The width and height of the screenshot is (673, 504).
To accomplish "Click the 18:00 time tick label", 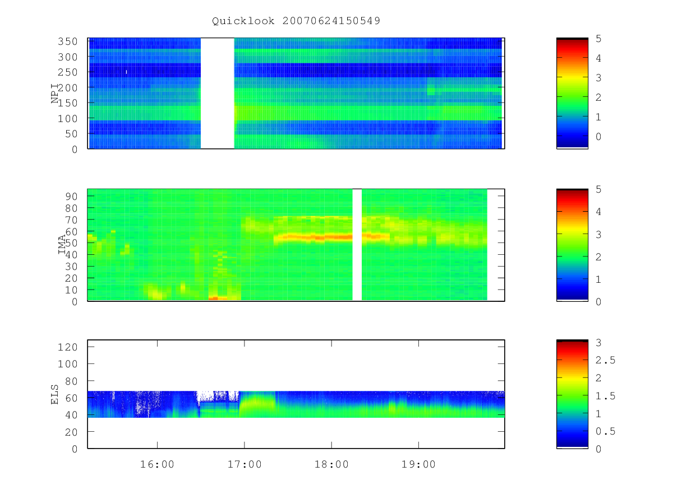I will (x=331, y=464).
